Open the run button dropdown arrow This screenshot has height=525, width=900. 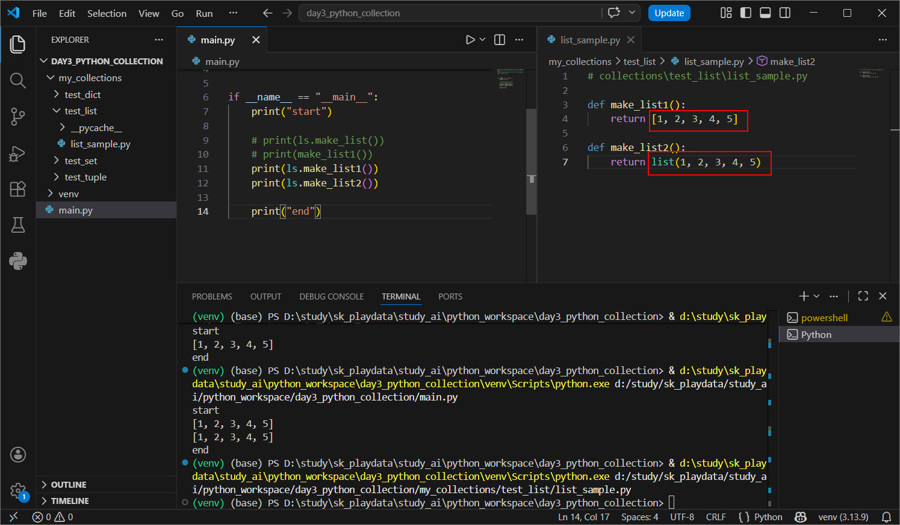(482, 40)
